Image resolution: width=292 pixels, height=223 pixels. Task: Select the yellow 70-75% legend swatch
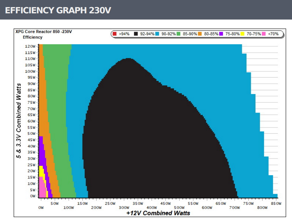coord(243,34)
